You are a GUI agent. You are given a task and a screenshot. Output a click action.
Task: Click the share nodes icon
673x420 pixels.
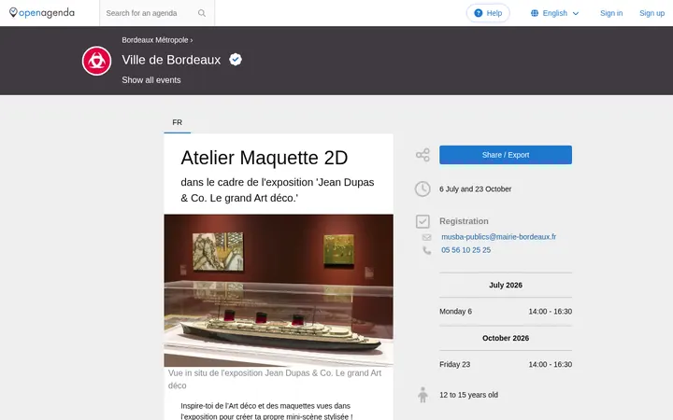(422, 155)
